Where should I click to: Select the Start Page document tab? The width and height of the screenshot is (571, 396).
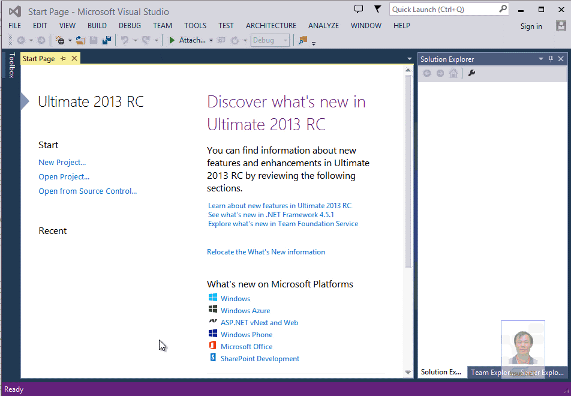[x=39, y=59]
